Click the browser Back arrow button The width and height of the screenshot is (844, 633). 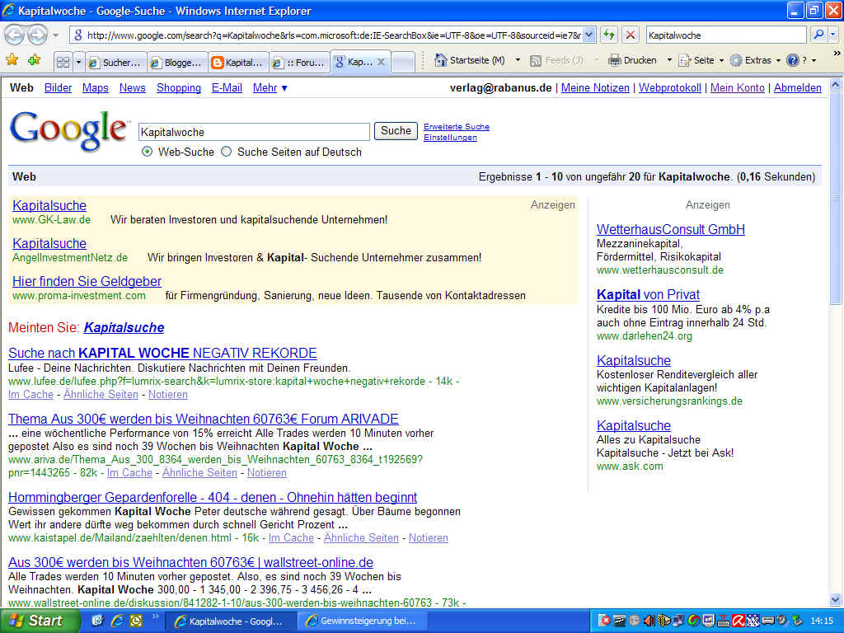click(15, 35)
